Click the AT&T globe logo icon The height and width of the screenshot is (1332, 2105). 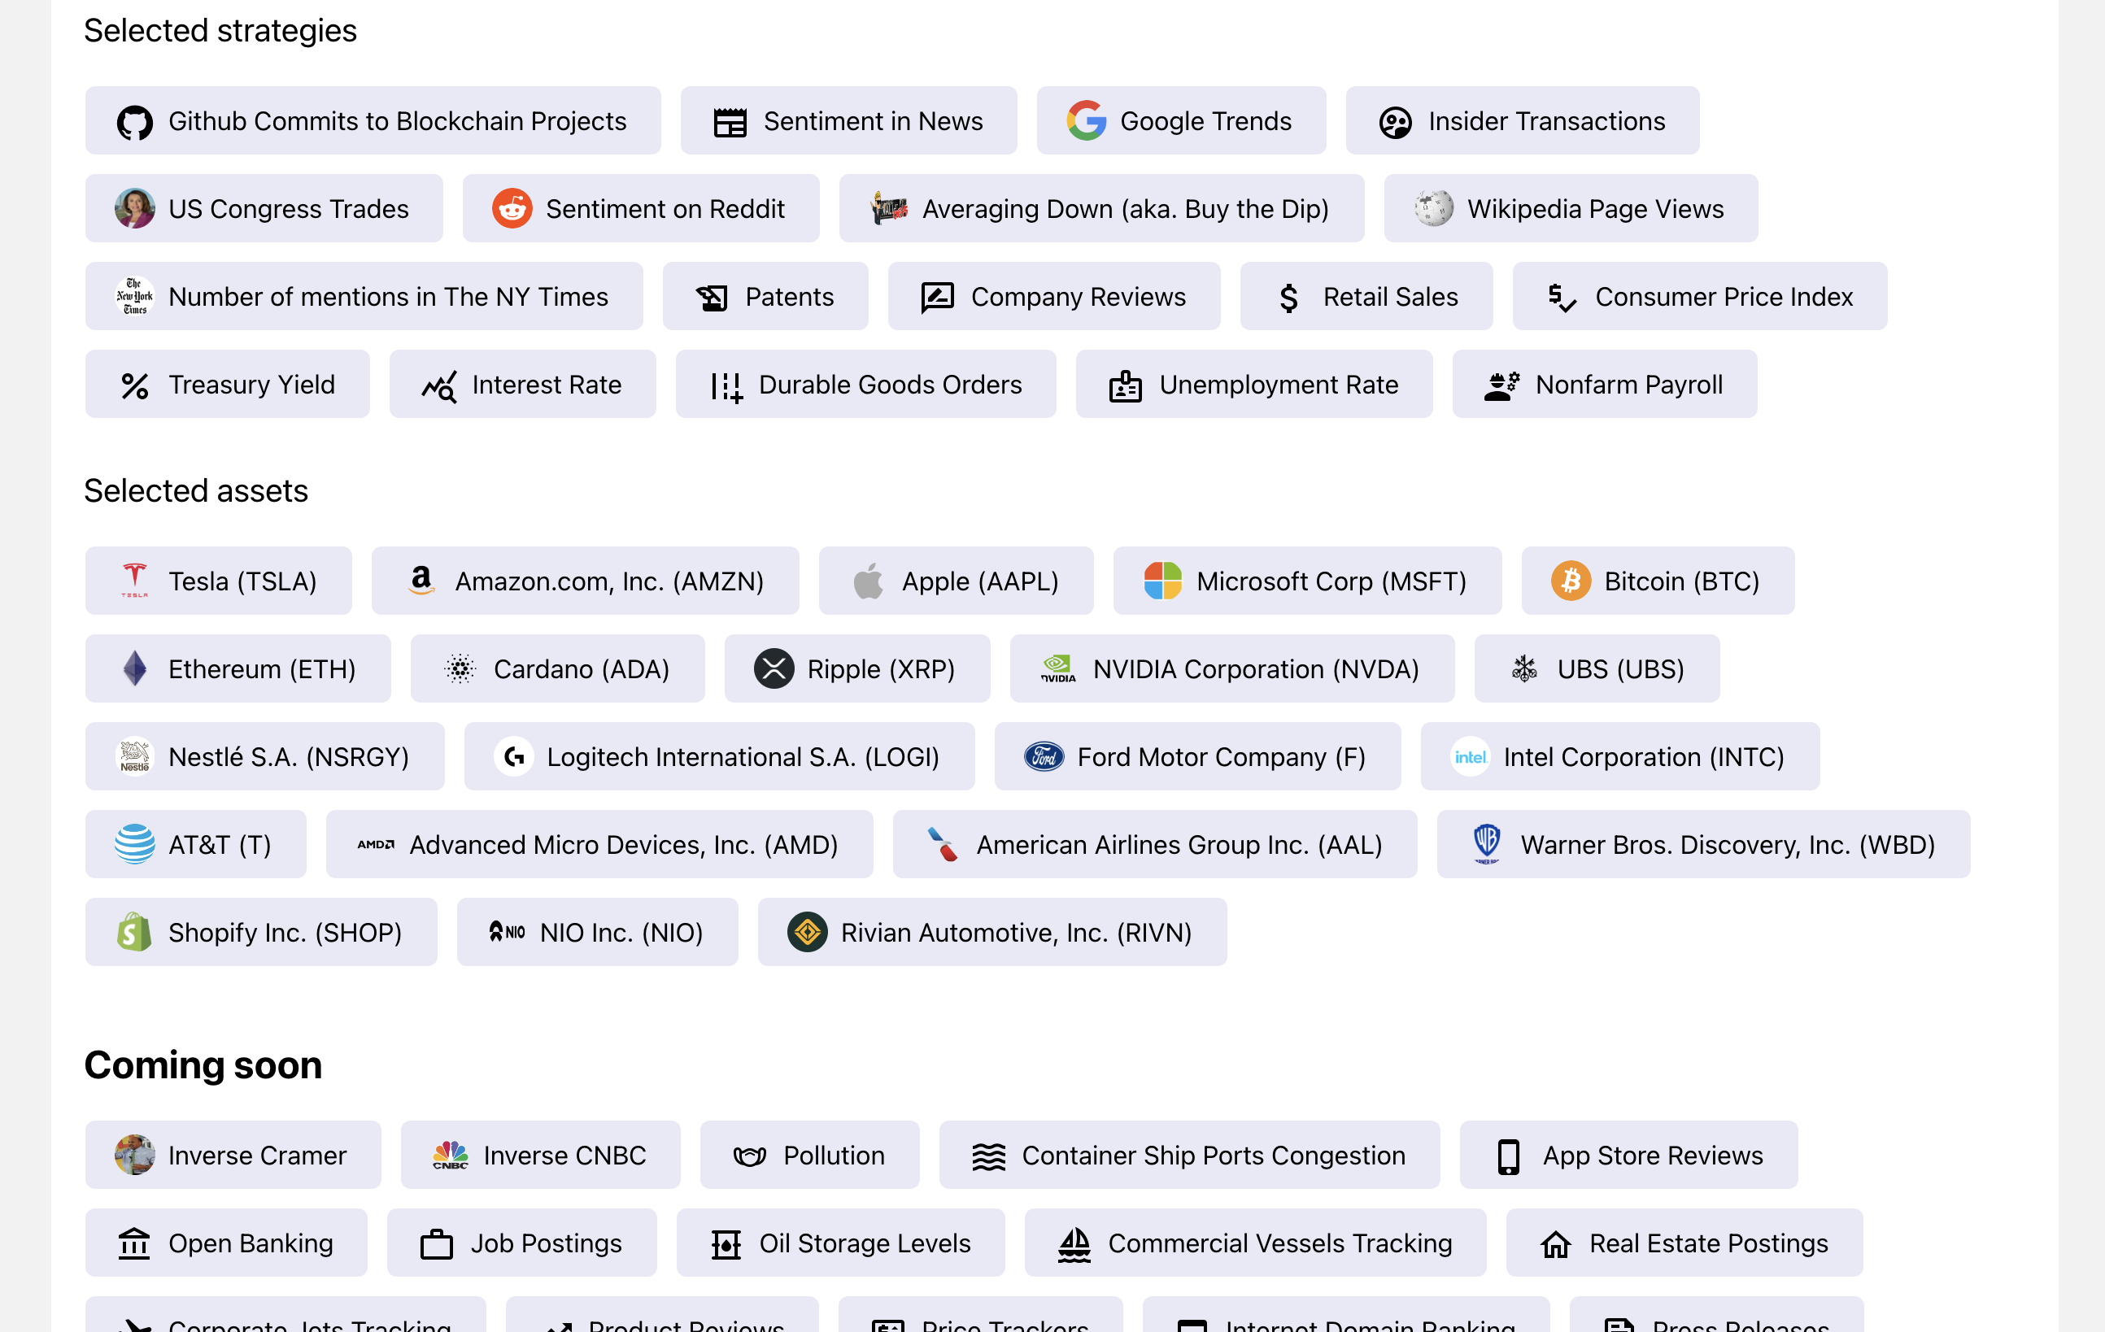(x=135, y=845)
